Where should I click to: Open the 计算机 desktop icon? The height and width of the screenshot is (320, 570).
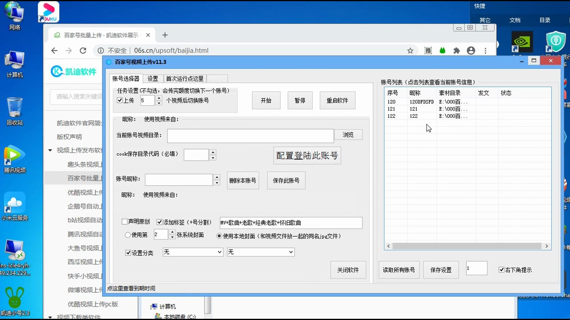[x=14, y=64]
